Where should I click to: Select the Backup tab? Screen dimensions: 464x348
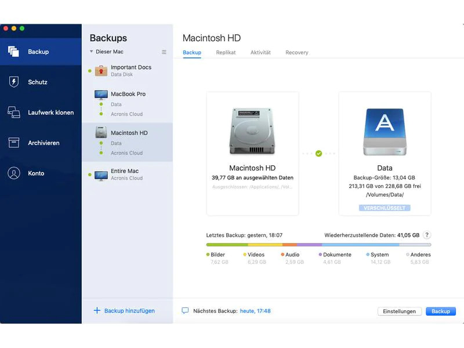pyautogui.click(x=192, y=52)
